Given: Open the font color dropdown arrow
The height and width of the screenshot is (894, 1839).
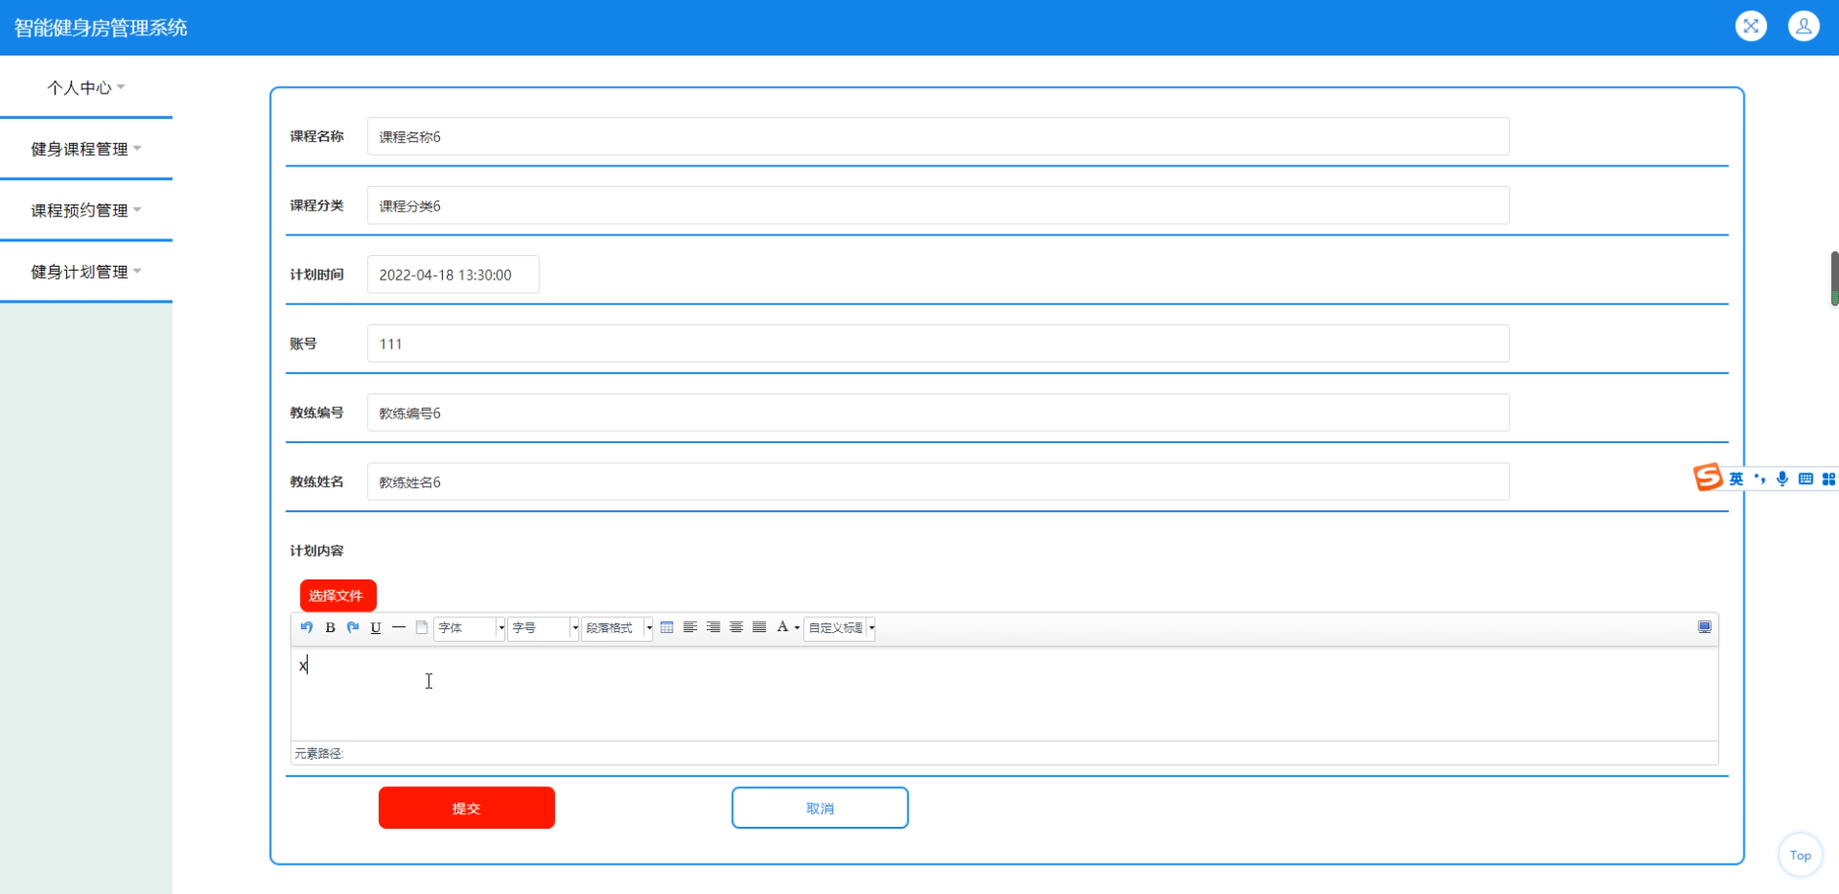Looking at the screenshot, I should [x=797, y=628].
